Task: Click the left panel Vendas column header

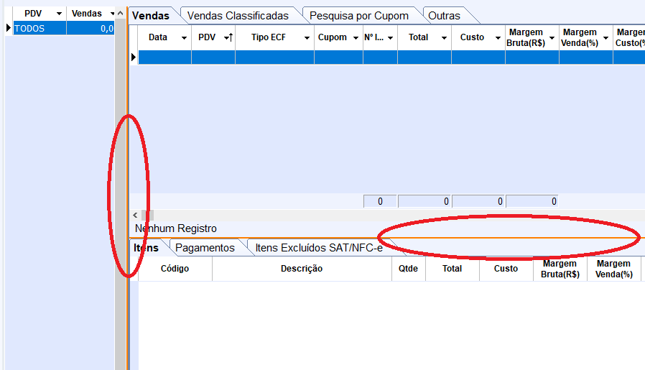Action: click(x=86, y=14)
